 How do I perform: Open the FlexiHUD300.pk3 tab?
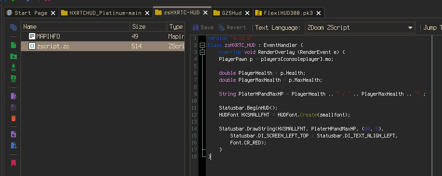point(289,13)
